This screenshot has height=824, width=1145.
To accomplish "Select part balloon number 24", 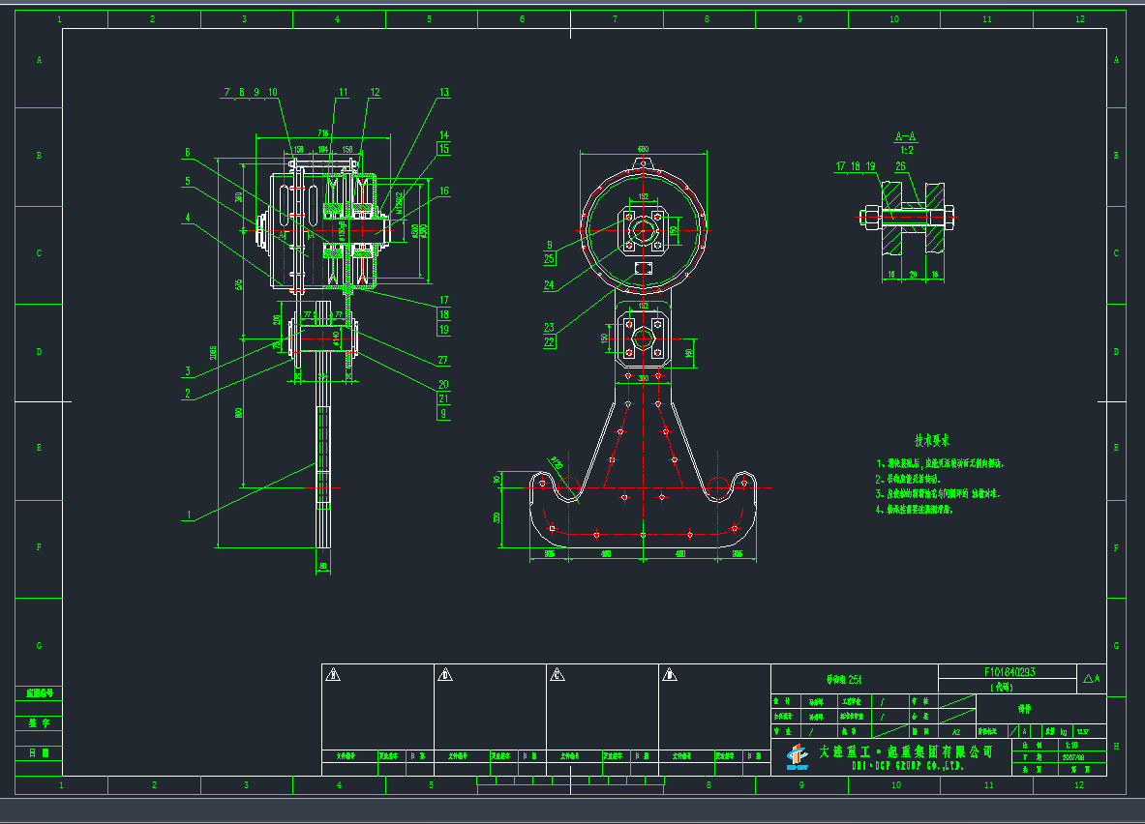I will click(549, 285).
